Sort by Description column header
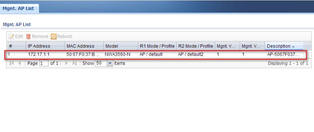Viewport: 314px width, 132px height. pos(284,46)
